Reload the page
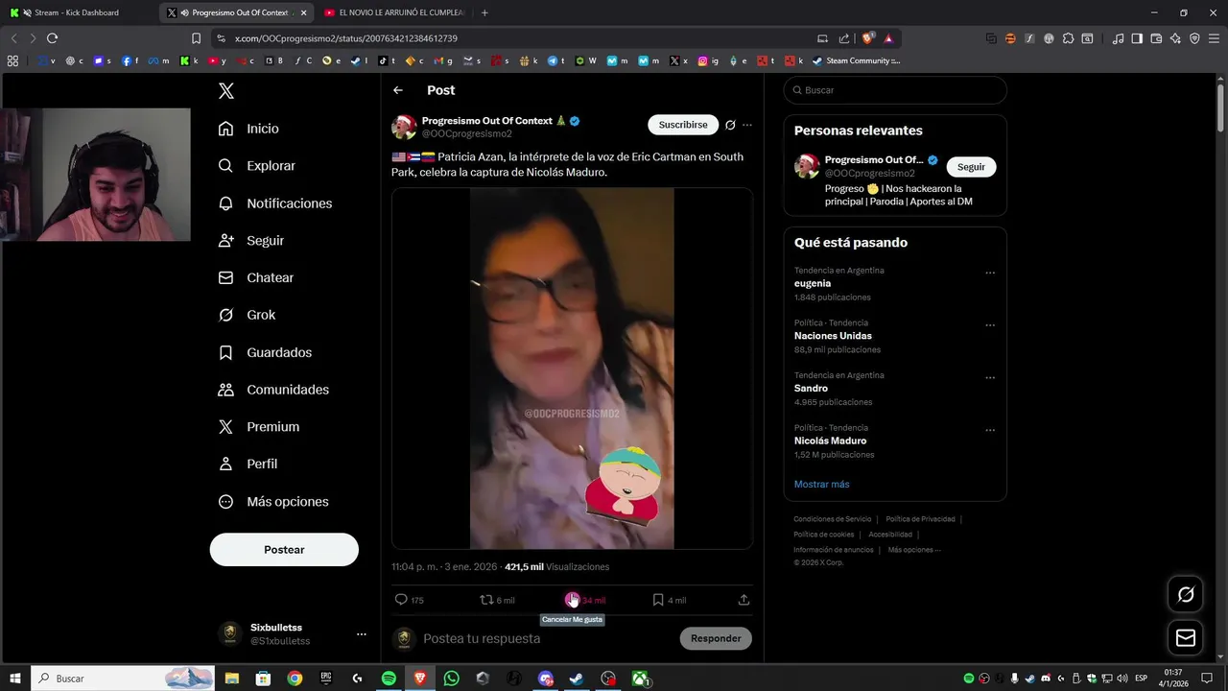Image resolution: width=1228 pixels, height=691 pixels. click(53, 38)
